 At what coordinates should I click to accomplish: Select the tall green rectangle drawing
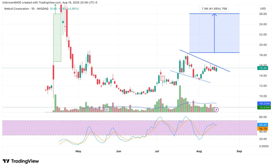(x=57, y=38)
